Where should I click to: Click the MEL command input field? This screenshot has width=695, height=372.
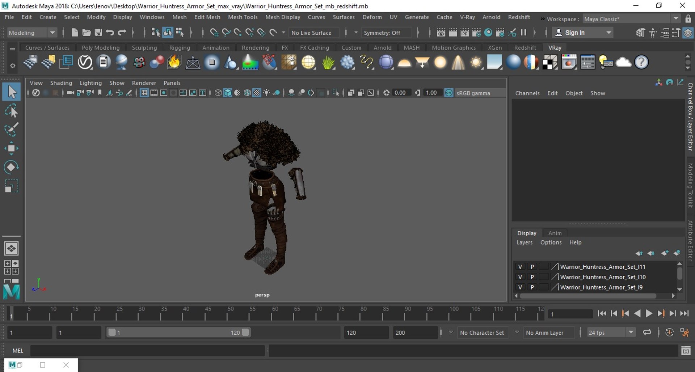tap(147, 350)
